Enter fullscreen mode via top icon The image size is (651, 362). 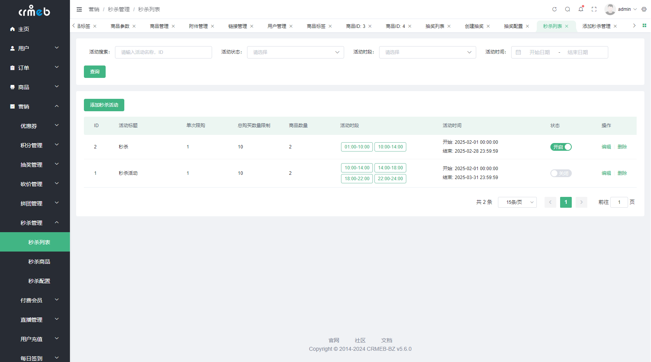pos(594,9)
